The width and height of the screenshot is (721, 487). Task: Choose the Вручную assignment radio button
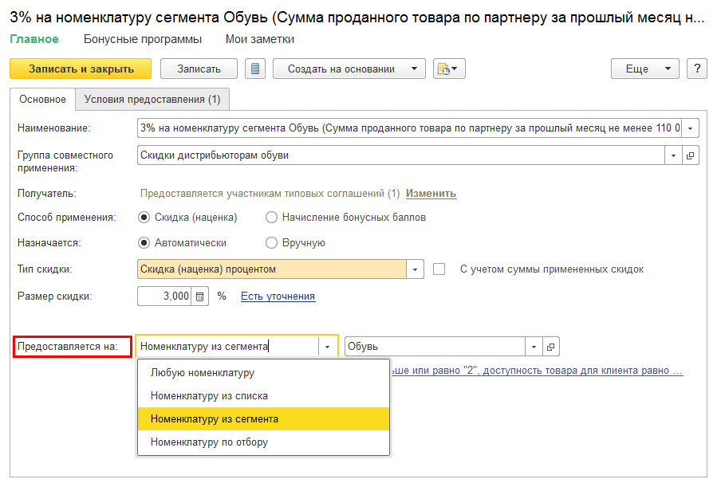[x=271, y=243]
